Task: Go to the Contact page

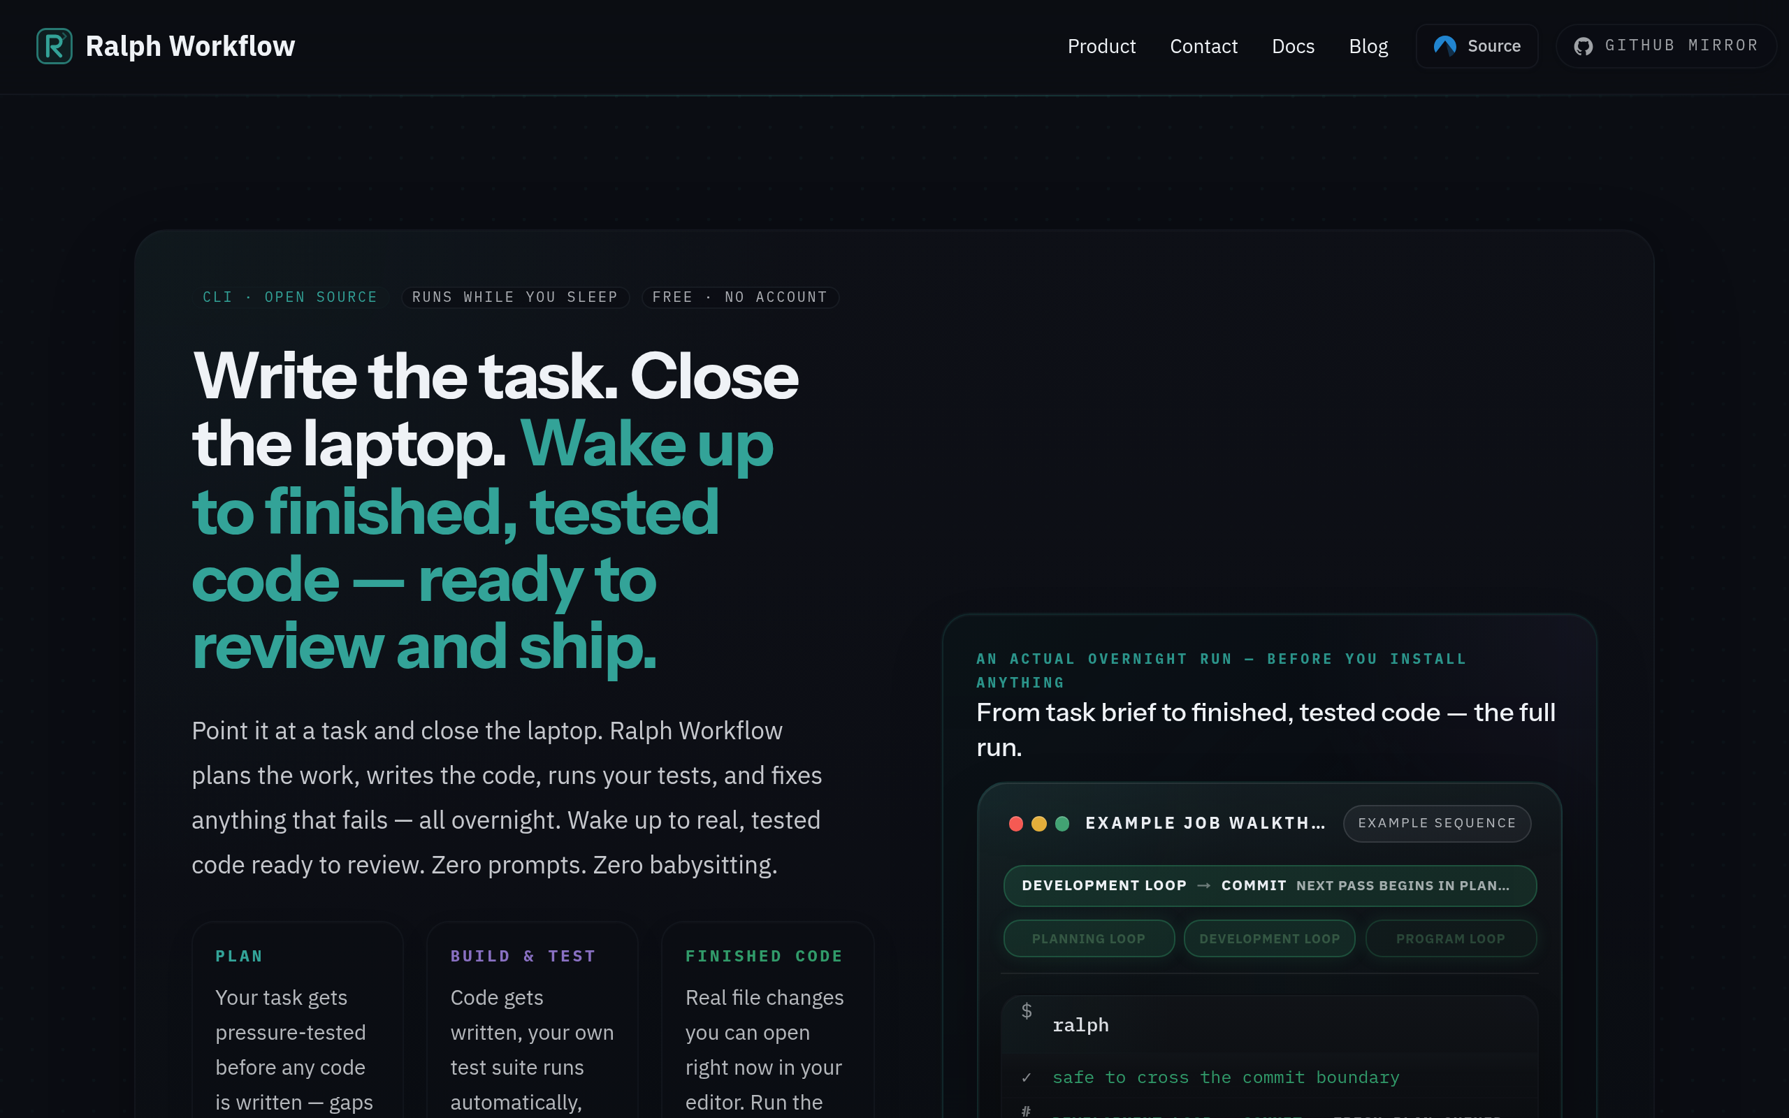Action: coord(1203,46)
